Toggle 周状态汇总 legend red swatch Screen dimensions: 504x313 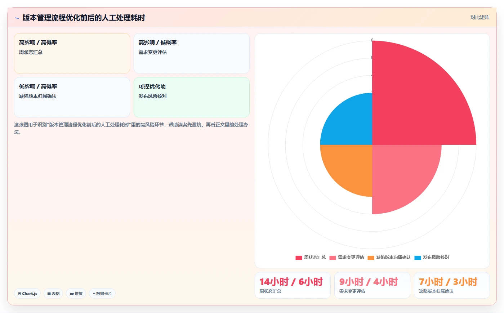pos(299,258)
